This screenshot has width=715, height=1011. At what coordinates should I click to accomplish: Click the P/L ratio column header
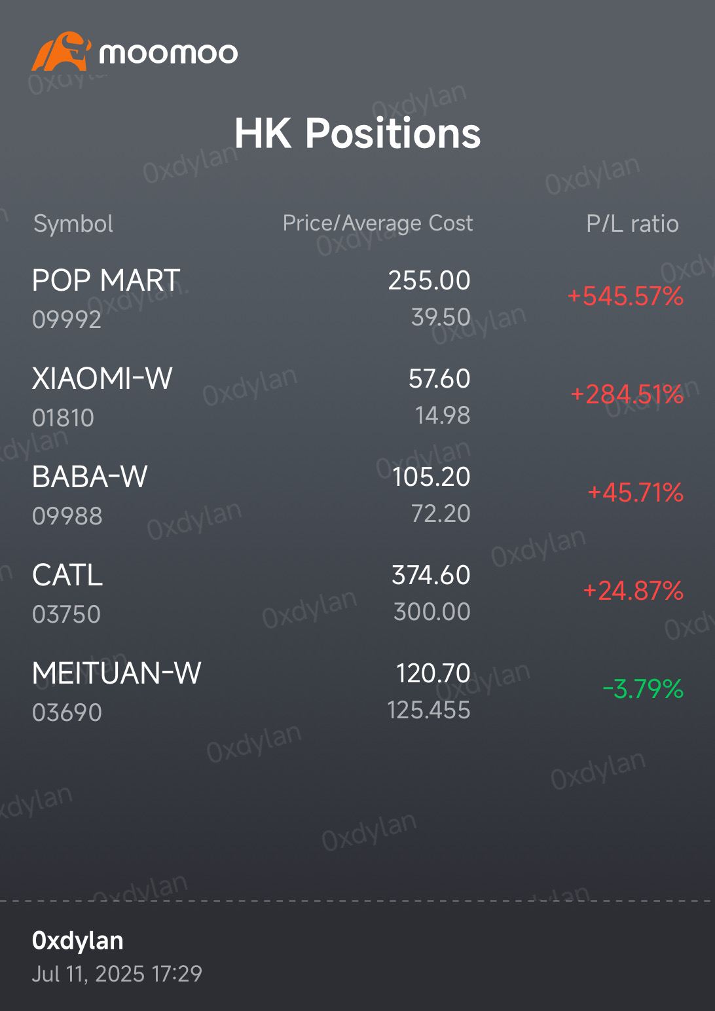tap(632, 223)
